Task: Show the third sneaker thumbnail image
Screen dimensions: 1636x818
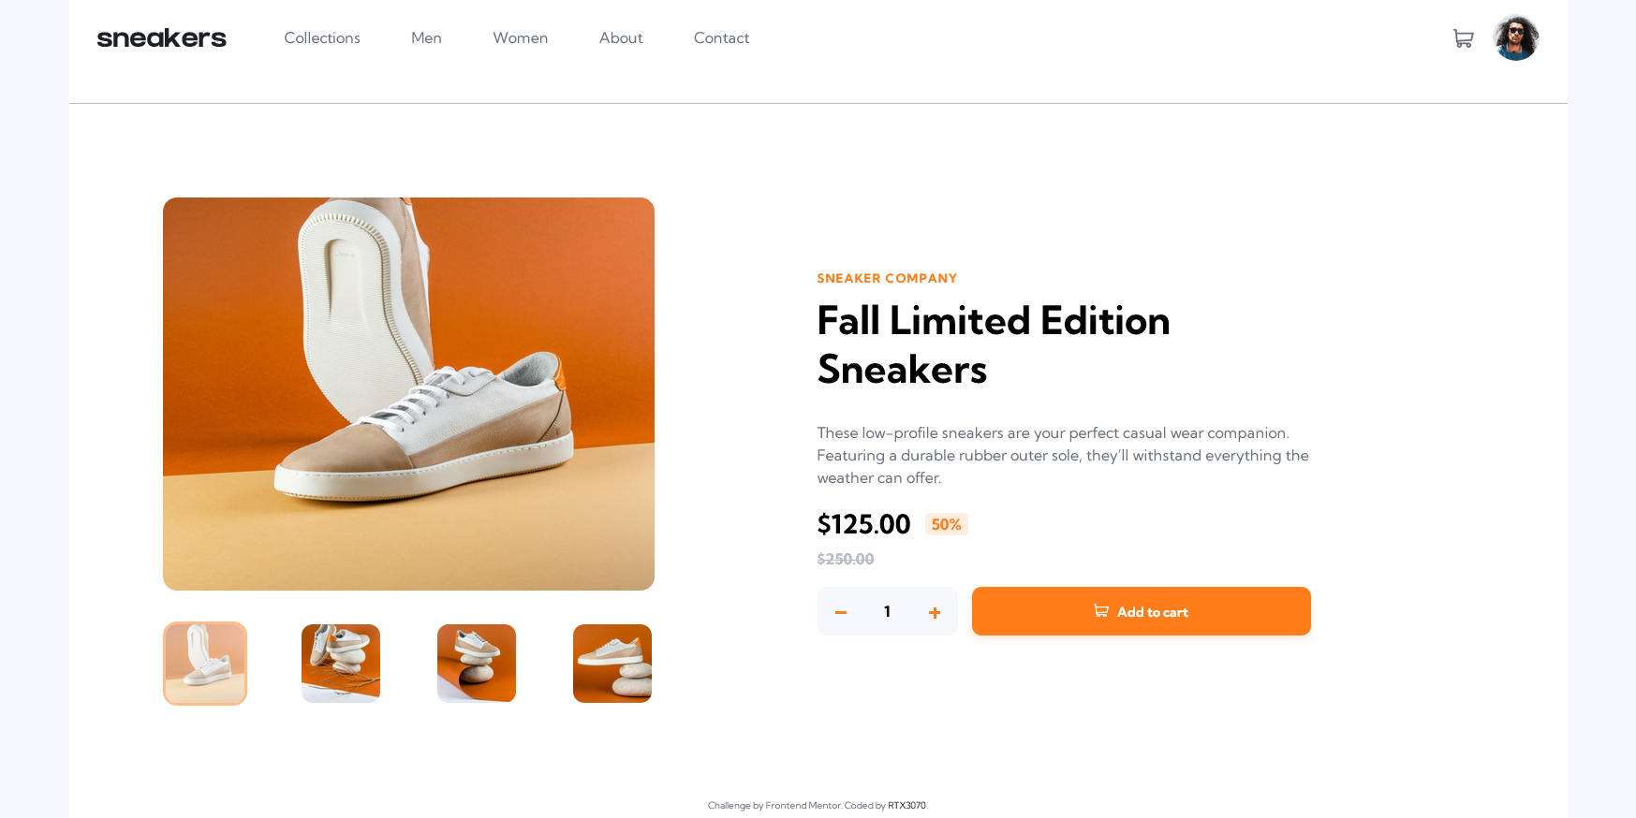Action: pyautogui.click(x=477, y=664)
